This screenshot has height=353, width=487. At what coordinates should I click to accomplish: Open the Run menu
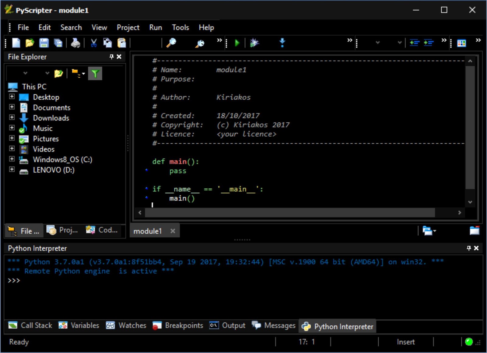pyautogui.click(x=155, y=27)
